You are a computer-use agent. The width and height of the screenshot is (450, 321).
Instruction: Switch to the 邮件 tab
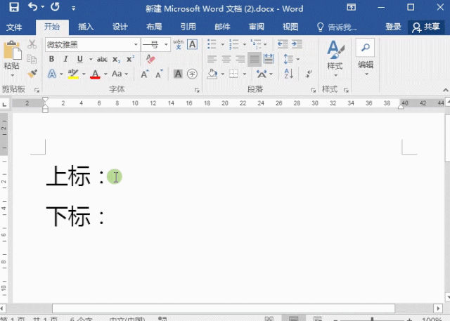point(222,27)
